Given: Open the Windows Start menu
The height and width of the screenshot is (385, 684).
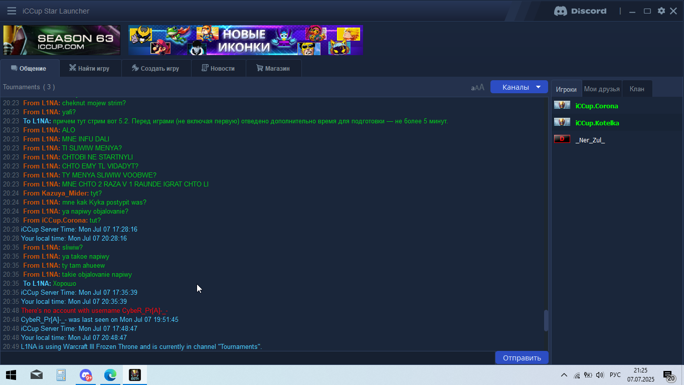Looking at the screenshot, I should [x=11, y=375].
